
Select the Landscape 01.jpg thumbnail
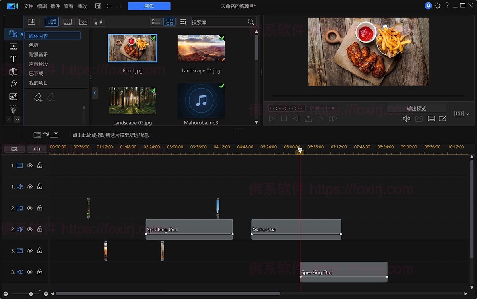[x=201, y=49]
